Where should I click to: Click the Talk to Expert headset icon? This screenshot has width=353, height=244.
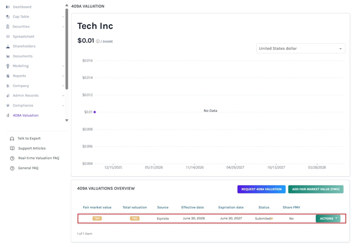[x=12, y=139]
